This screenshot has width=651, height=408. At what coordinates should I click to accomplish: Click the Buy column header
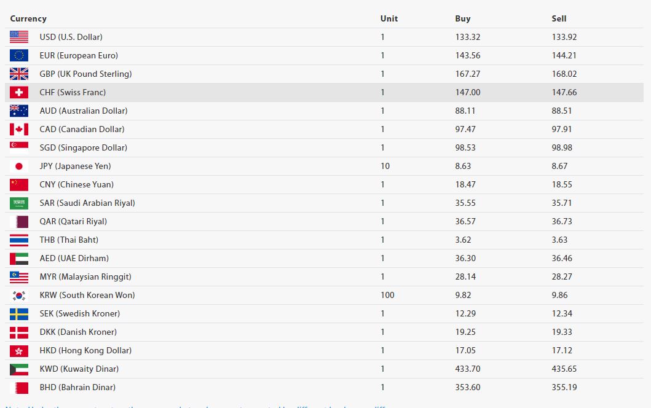462,18
